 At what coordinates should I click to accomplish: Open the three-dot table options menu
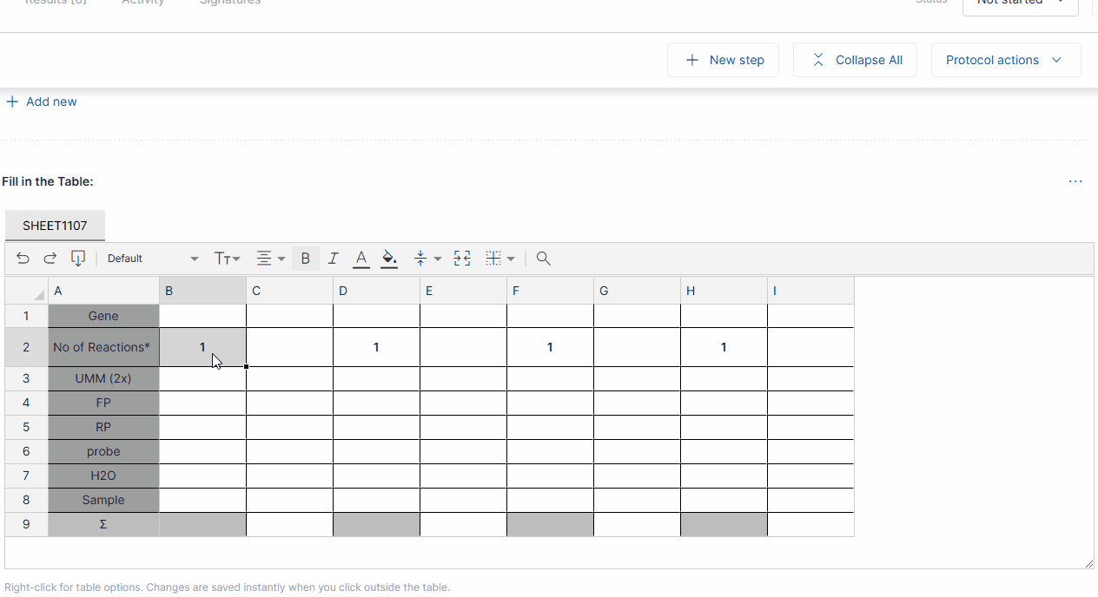[x=1075, y=181]
